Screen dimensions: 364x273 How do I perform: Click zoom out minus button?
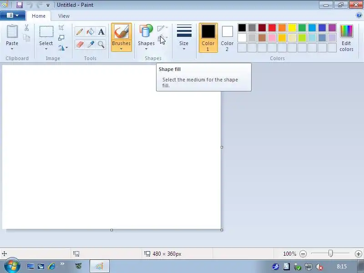(x=303, y=254)
